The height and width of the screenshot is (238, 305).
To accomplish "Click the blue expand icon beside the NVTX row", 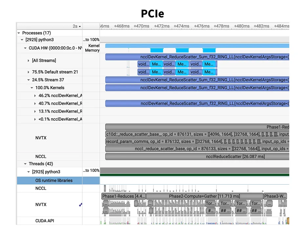I will (x=81, y=205).
